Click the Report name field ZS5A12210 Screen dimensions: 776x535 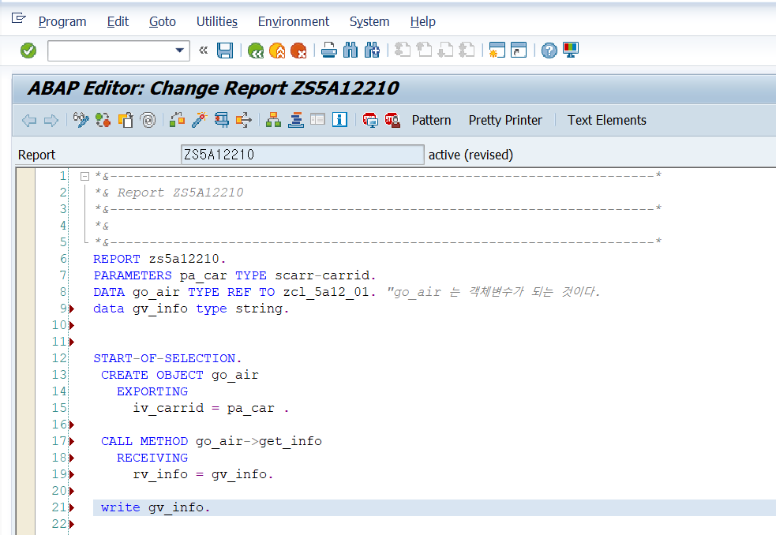point(302,155)
